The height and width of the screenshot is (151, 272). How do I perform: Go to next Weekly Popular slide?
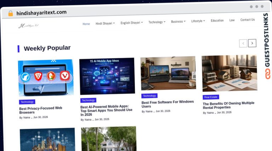click(x=252, y=43)
